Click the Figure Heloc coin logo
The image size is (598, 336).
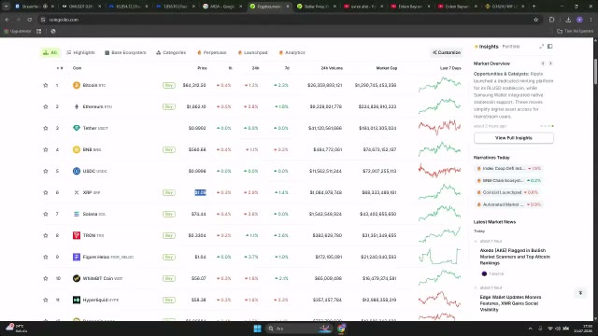click(77, 257)
